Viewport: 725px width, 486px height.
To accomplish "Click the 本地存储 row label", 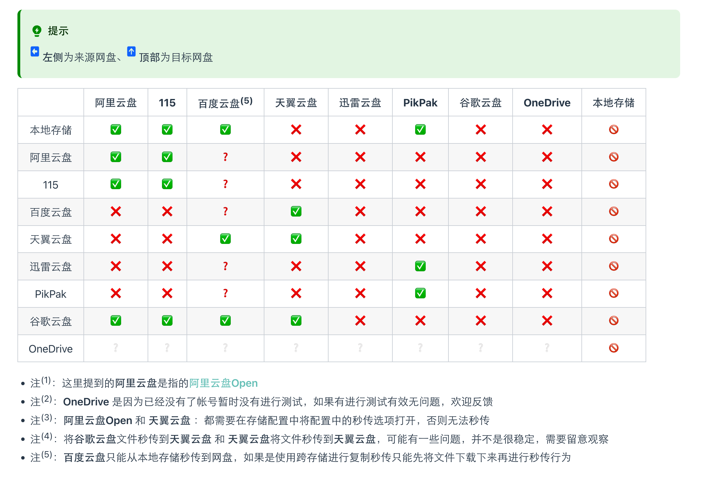I will point(51,130).
